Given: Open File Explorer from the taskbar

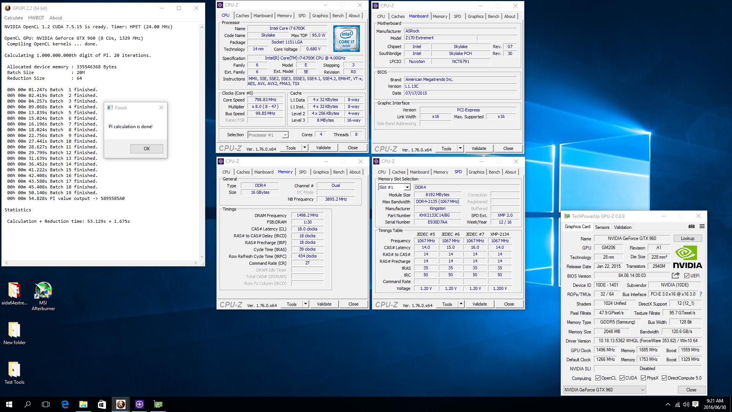Looking at the screenshot, I should point(83,404).
